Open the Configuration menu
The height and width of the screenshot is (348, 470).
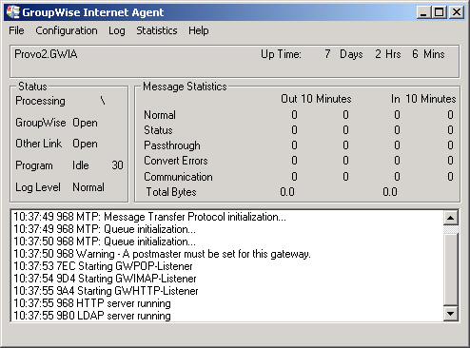[67, 30]
